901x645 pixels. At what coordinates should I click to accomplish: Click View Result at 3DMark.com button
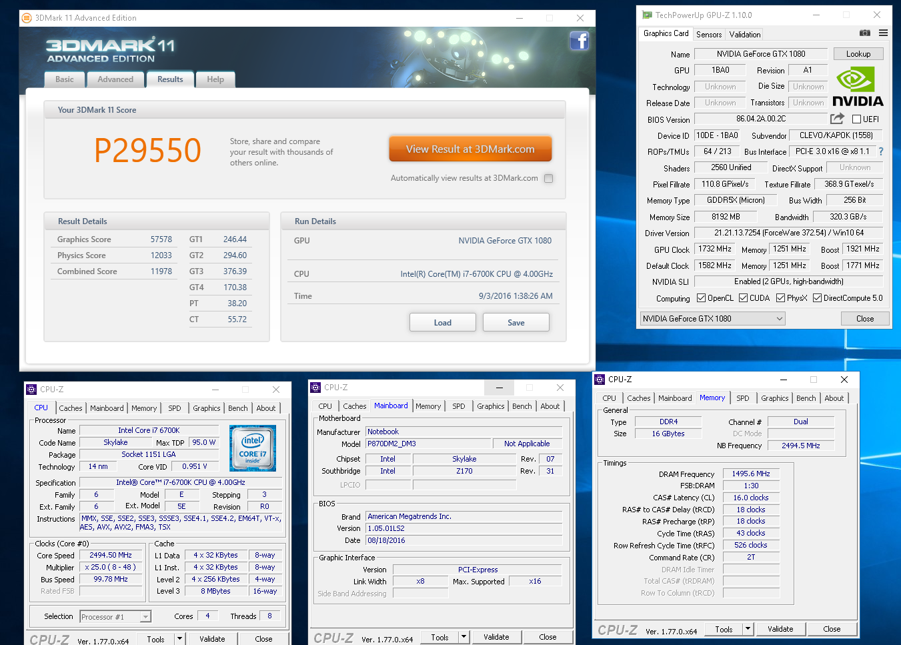pyautogui.click(x=470, y=149)
